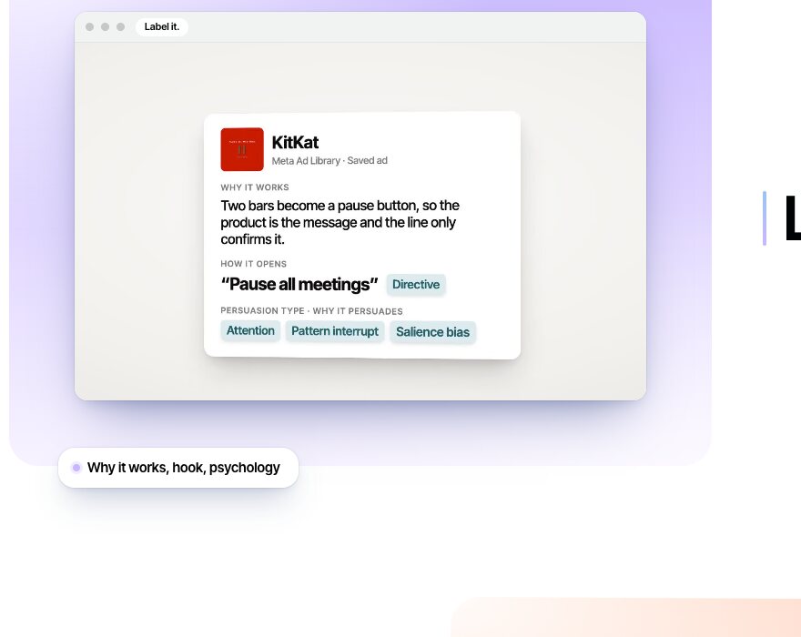Click the 'WHY IT WORKS' section label

tap(255, 187)
